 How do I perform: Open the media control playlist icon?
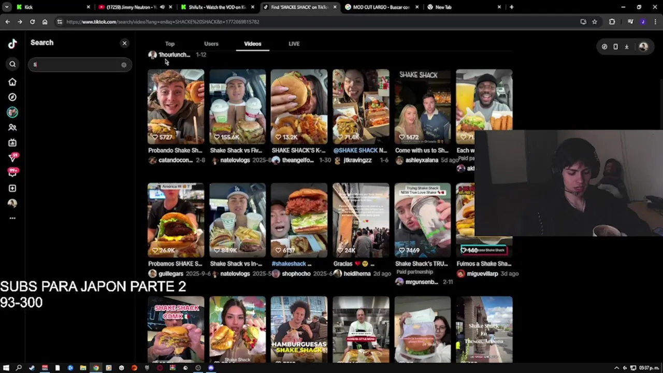coord(630,22)
